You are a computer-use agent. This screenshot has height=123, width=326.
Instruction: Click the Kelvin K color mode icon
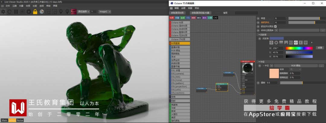(x=301, y=43)
